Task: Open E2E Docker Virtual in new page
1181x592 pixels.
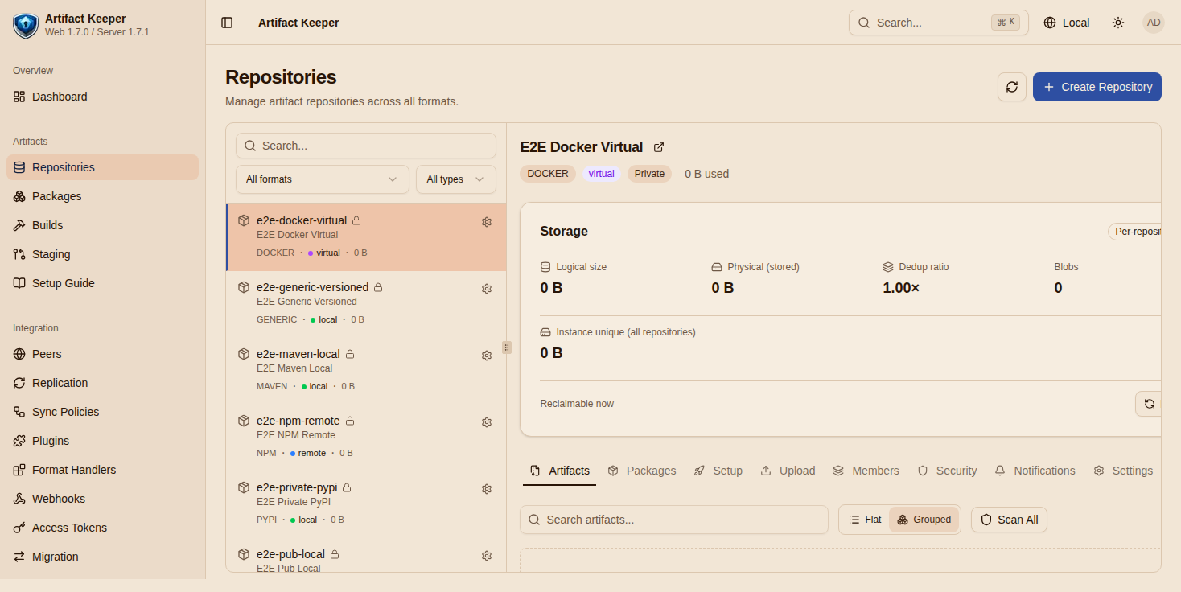Action: (x=659, y=147)
